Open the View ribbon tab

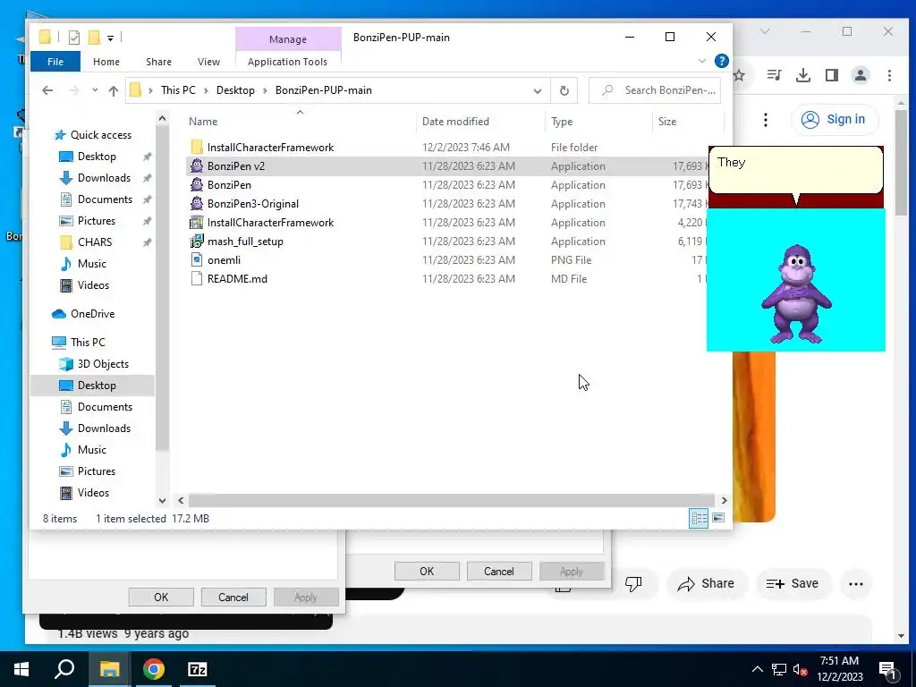tap(208, 62)
